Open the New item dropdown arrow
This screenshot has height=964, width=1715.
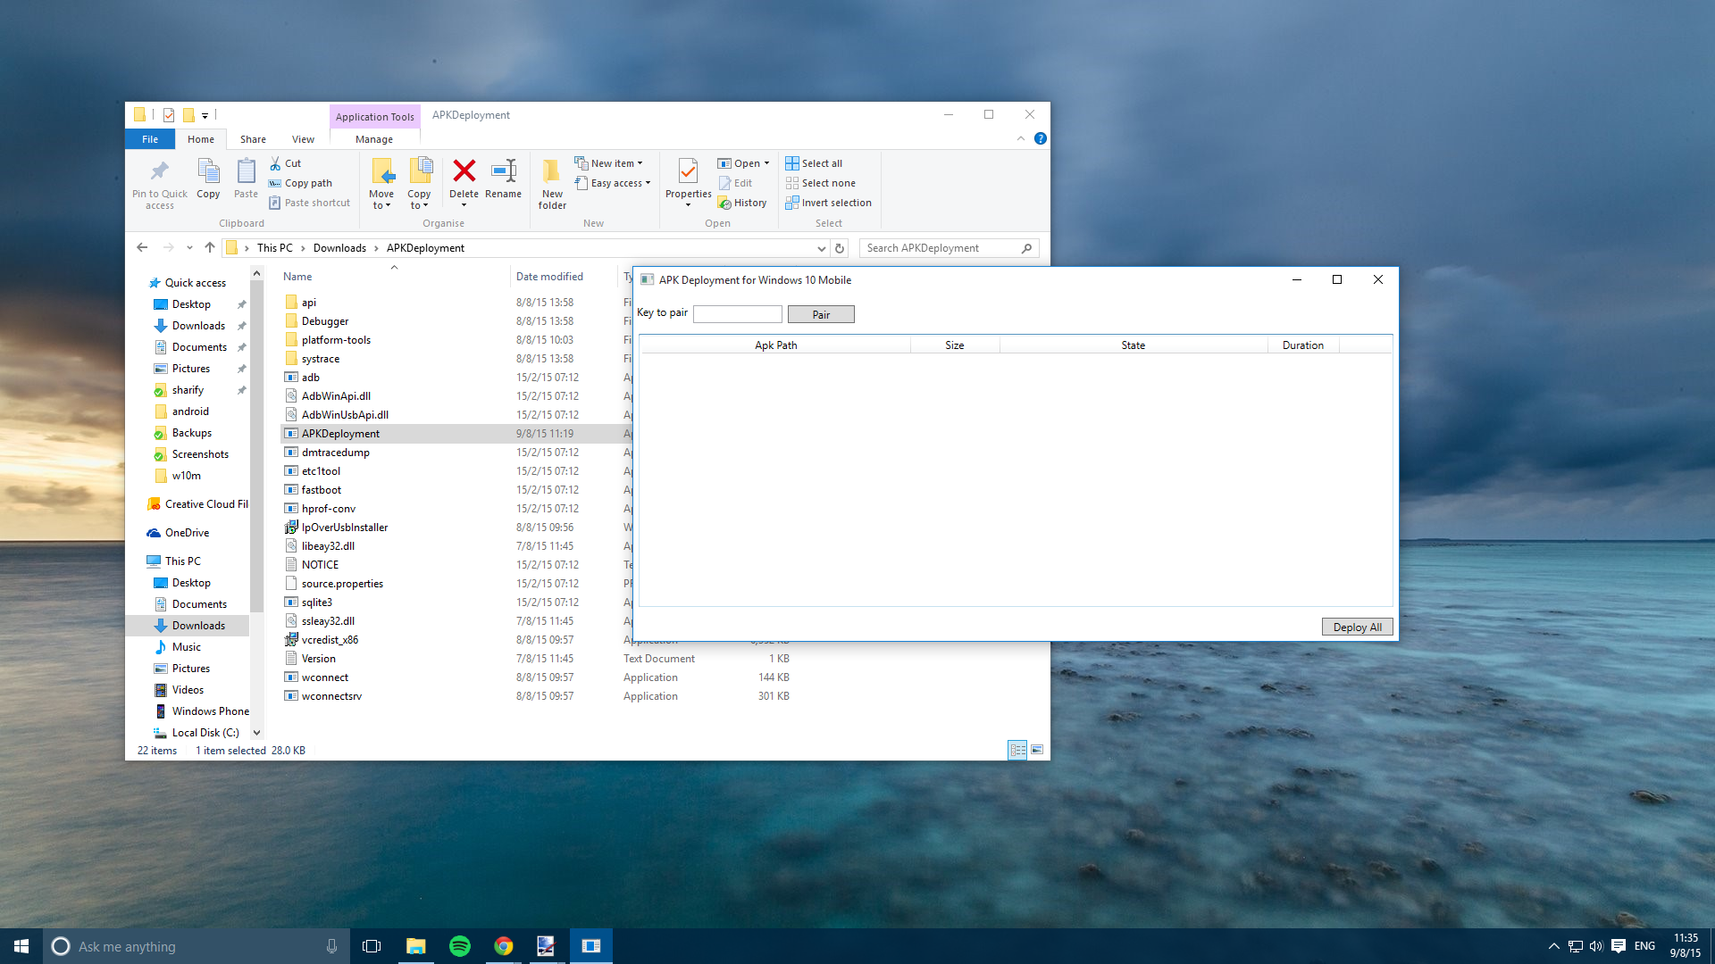click(640, 163)
